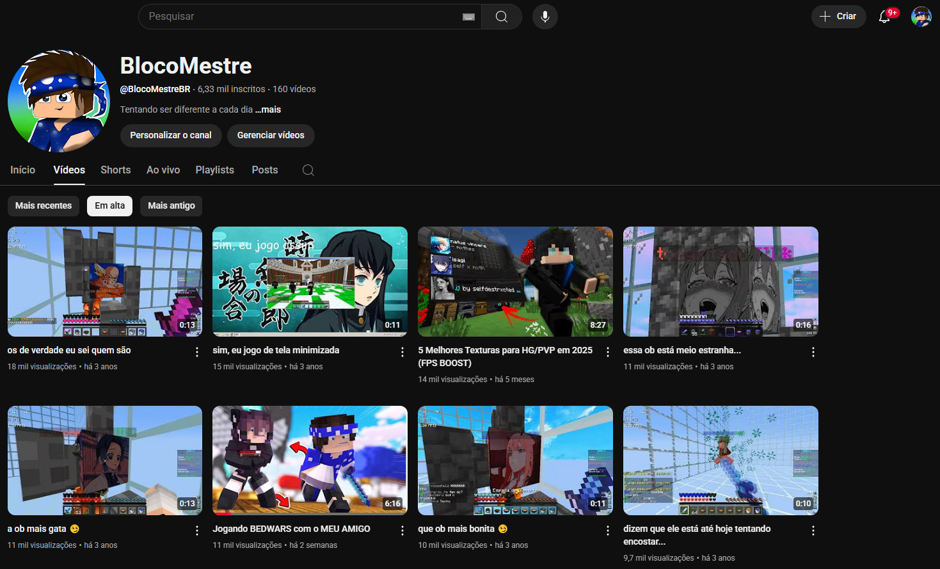
Task: Open options menu for 'sim, eu jogo de tela minimizada'
Action: pos(402,352)
